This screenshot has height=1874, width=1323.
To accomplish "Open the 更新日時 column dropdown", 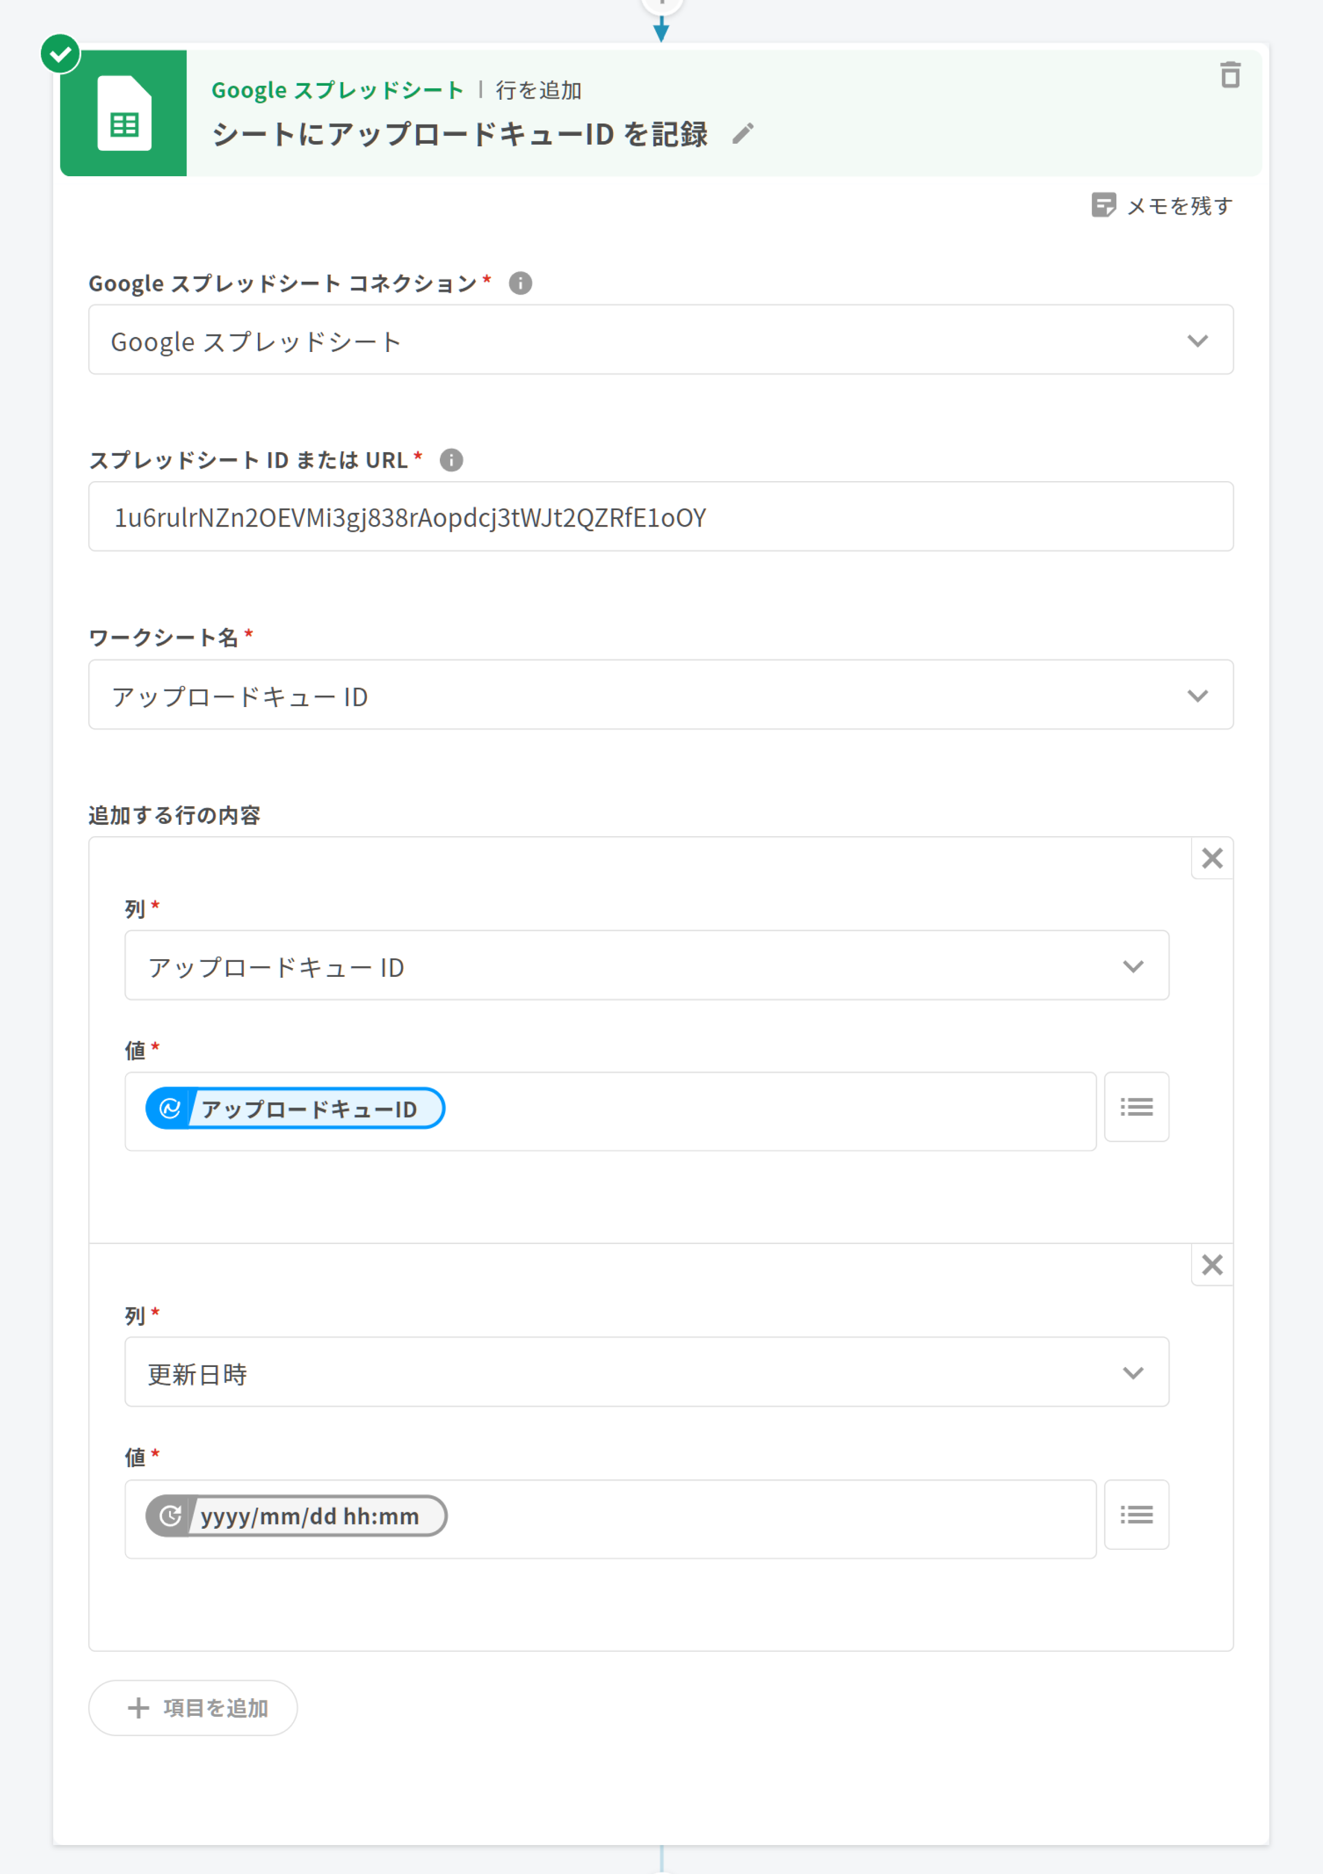I will coord(1132,1373).
